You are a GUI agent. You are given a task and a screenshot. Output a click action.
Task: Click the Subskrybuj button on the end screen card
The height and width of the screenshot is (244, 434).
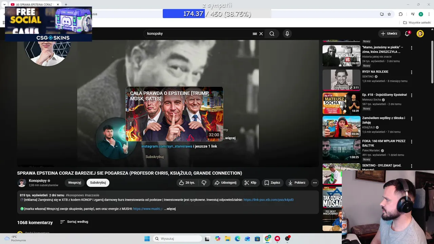point(155,157)
